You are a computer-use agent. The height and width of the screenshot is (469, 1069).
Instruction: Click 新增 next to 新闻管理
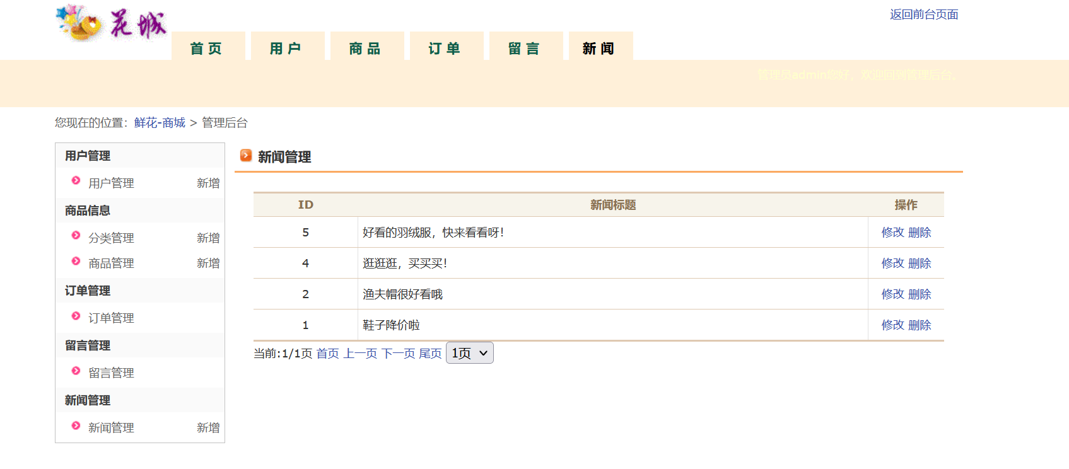click(x=208, y=428)
